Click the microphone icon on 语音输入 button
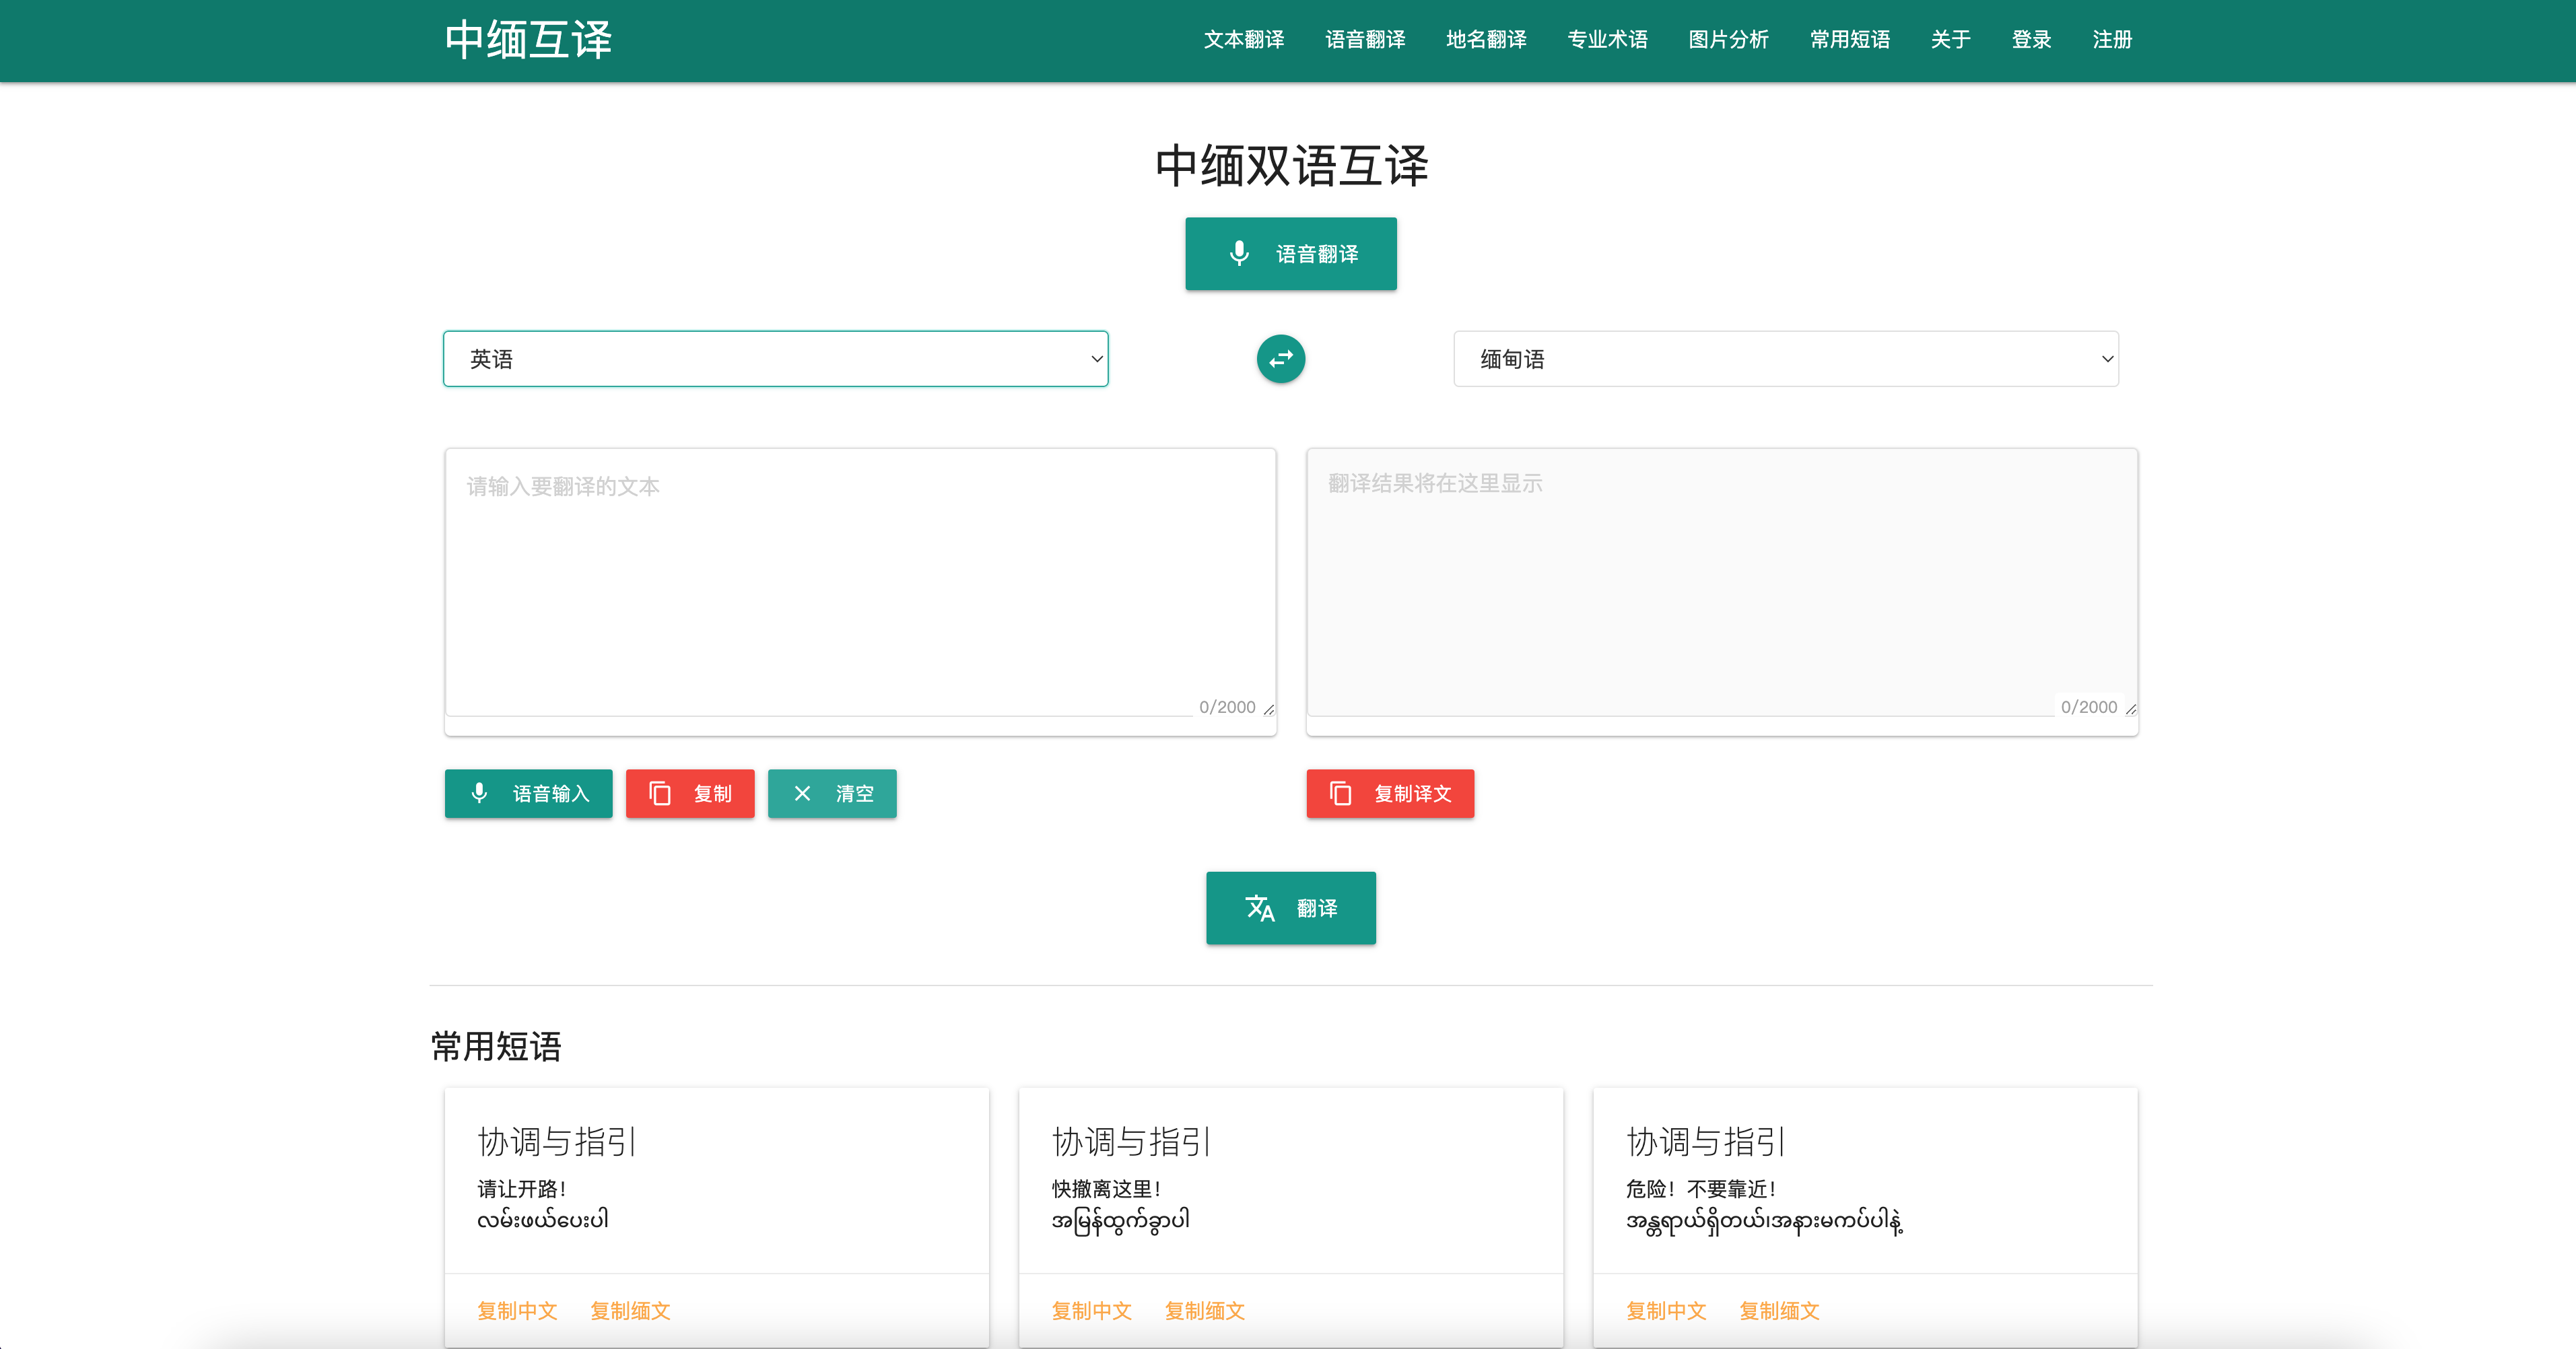 pos(481,793)
